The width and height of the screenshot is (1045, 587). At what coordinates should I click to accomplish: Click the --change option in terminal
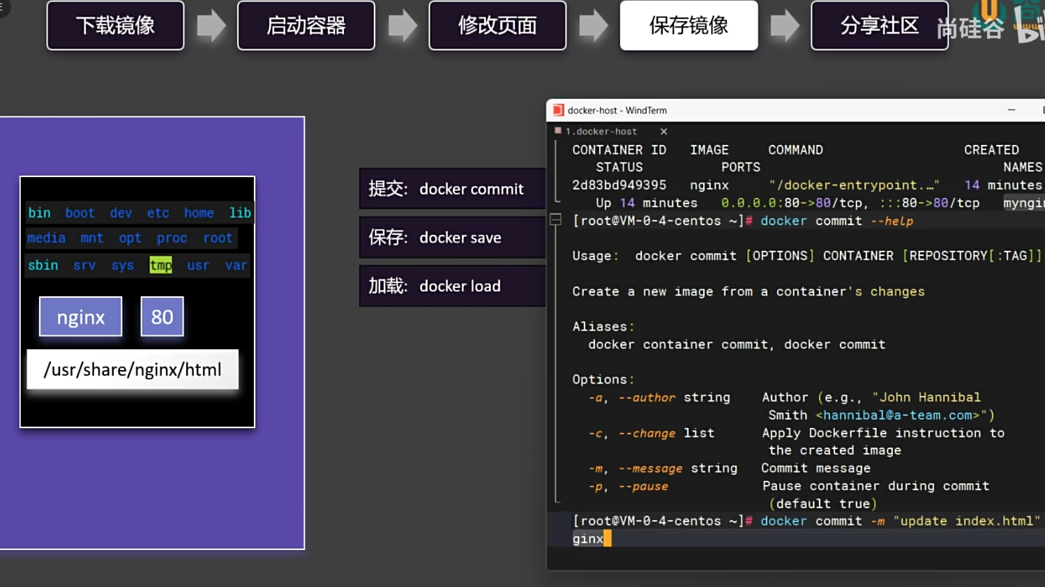(647, 433)
